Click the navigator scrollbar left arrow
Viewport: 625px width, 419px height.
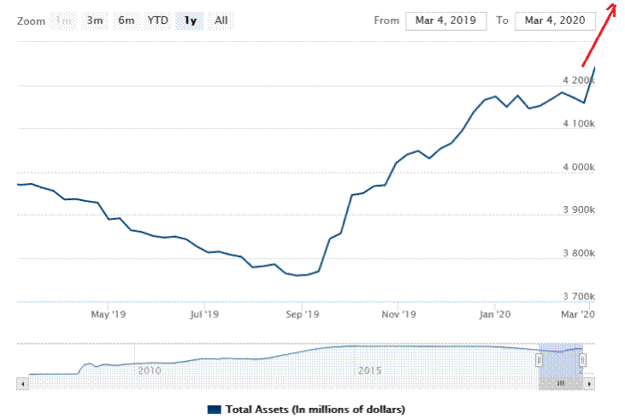[22, 385]
